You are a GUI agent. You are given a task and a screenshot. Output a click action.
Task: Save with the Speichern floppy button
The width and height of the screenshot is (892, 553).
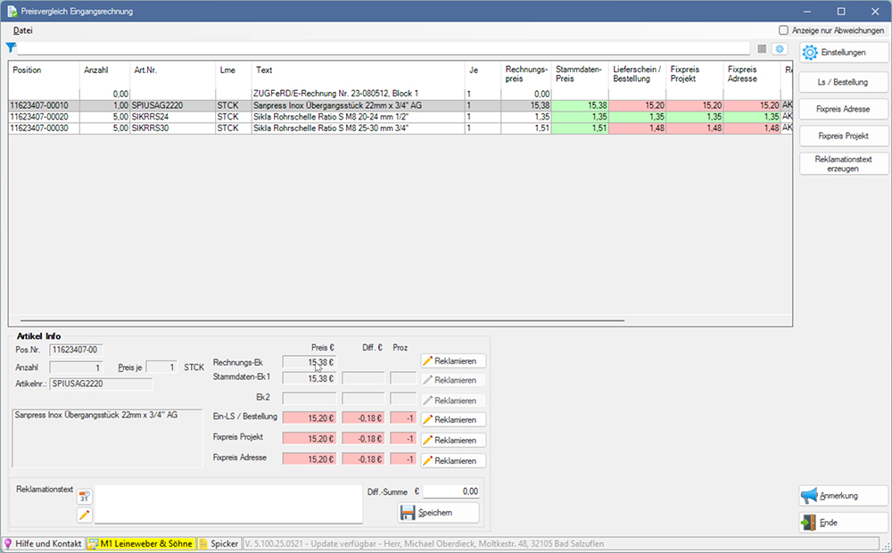click(438, 513)
